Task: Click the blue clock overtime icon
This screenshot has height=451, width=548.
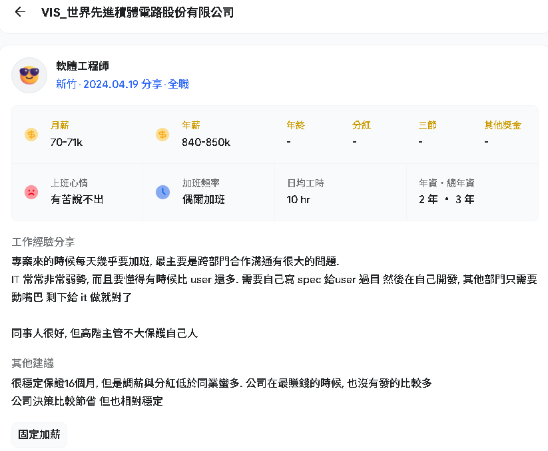Action: coord(162,192)
